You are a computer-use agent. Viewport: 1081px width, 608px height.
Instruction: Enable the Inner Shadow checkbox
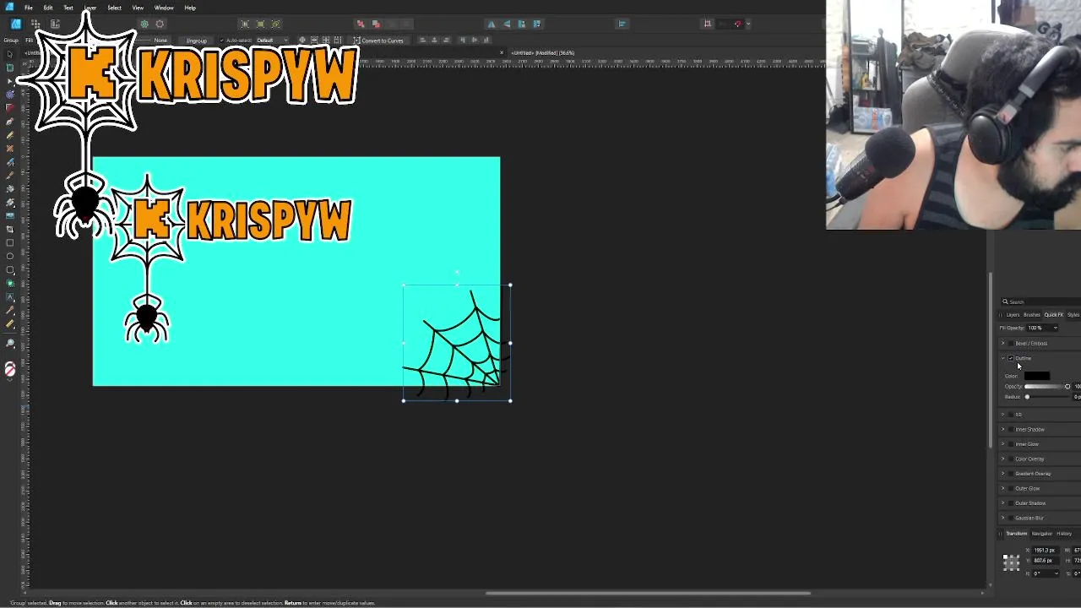pos(1011,429)
